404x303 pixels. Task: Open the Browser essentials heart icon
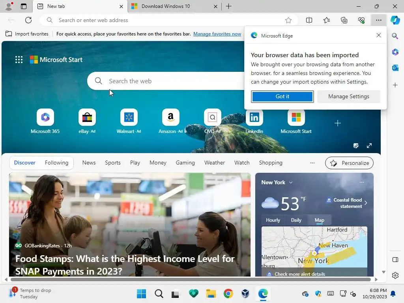click(361, 20)
